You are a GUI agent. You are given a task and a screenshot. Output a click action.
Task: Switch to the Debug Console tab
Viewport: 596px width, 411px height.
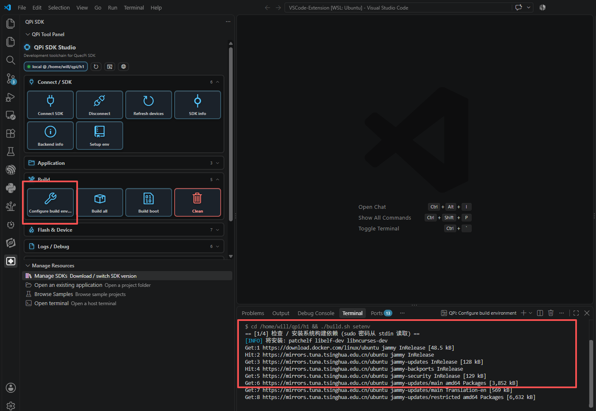pyautogui.click(x=316, y=313)
